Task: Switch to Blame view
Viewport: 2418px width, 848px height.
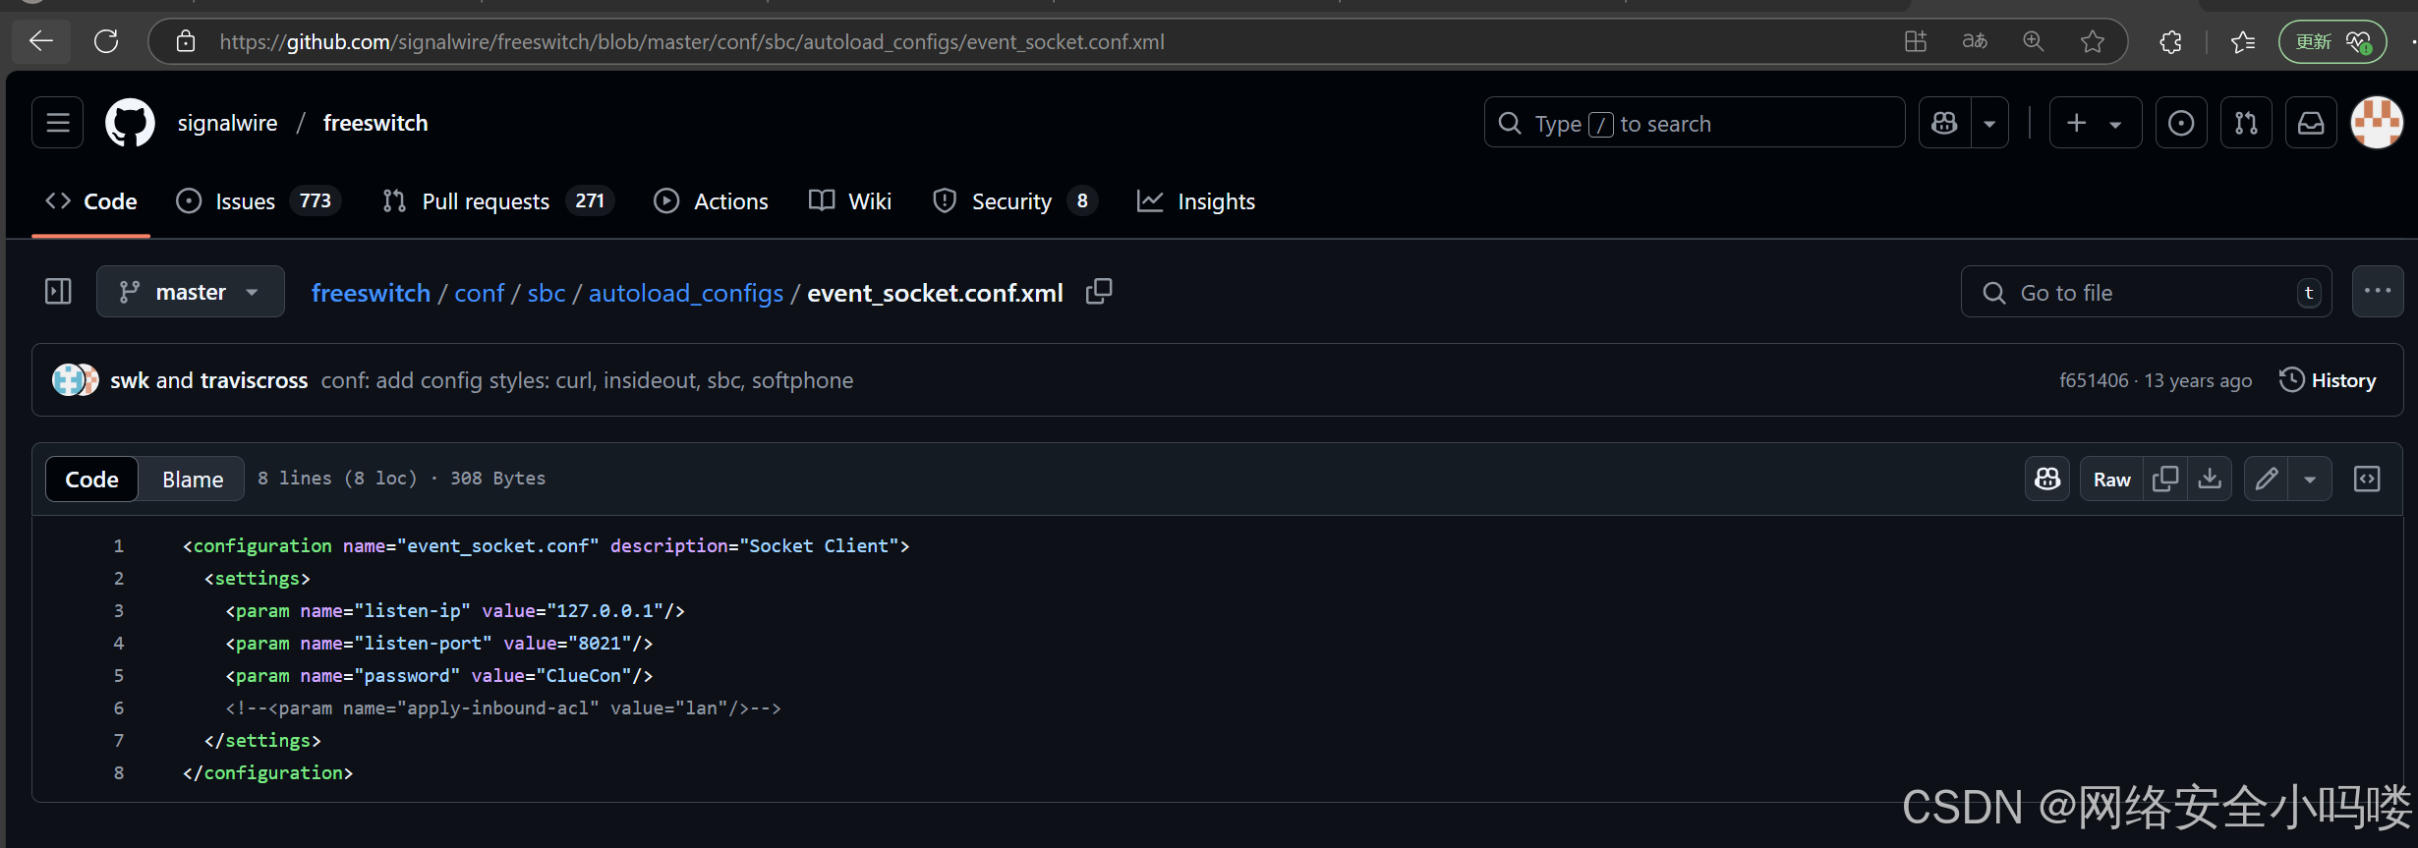Action: click(193, 480)
